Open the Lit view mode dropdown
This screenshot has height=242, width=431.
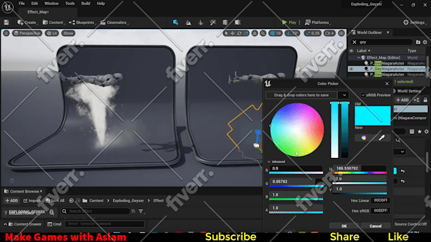52,33
